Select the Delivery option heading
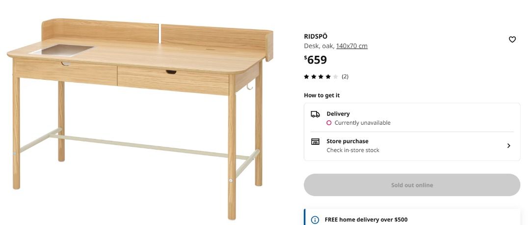Image resolution: width=530 pixels, height=225 pixels. click(x=338, y=114)
